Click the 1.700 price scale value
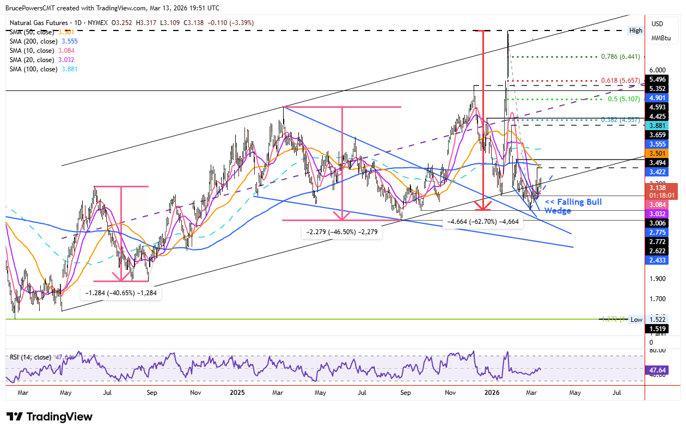 (x=658, y=299)
